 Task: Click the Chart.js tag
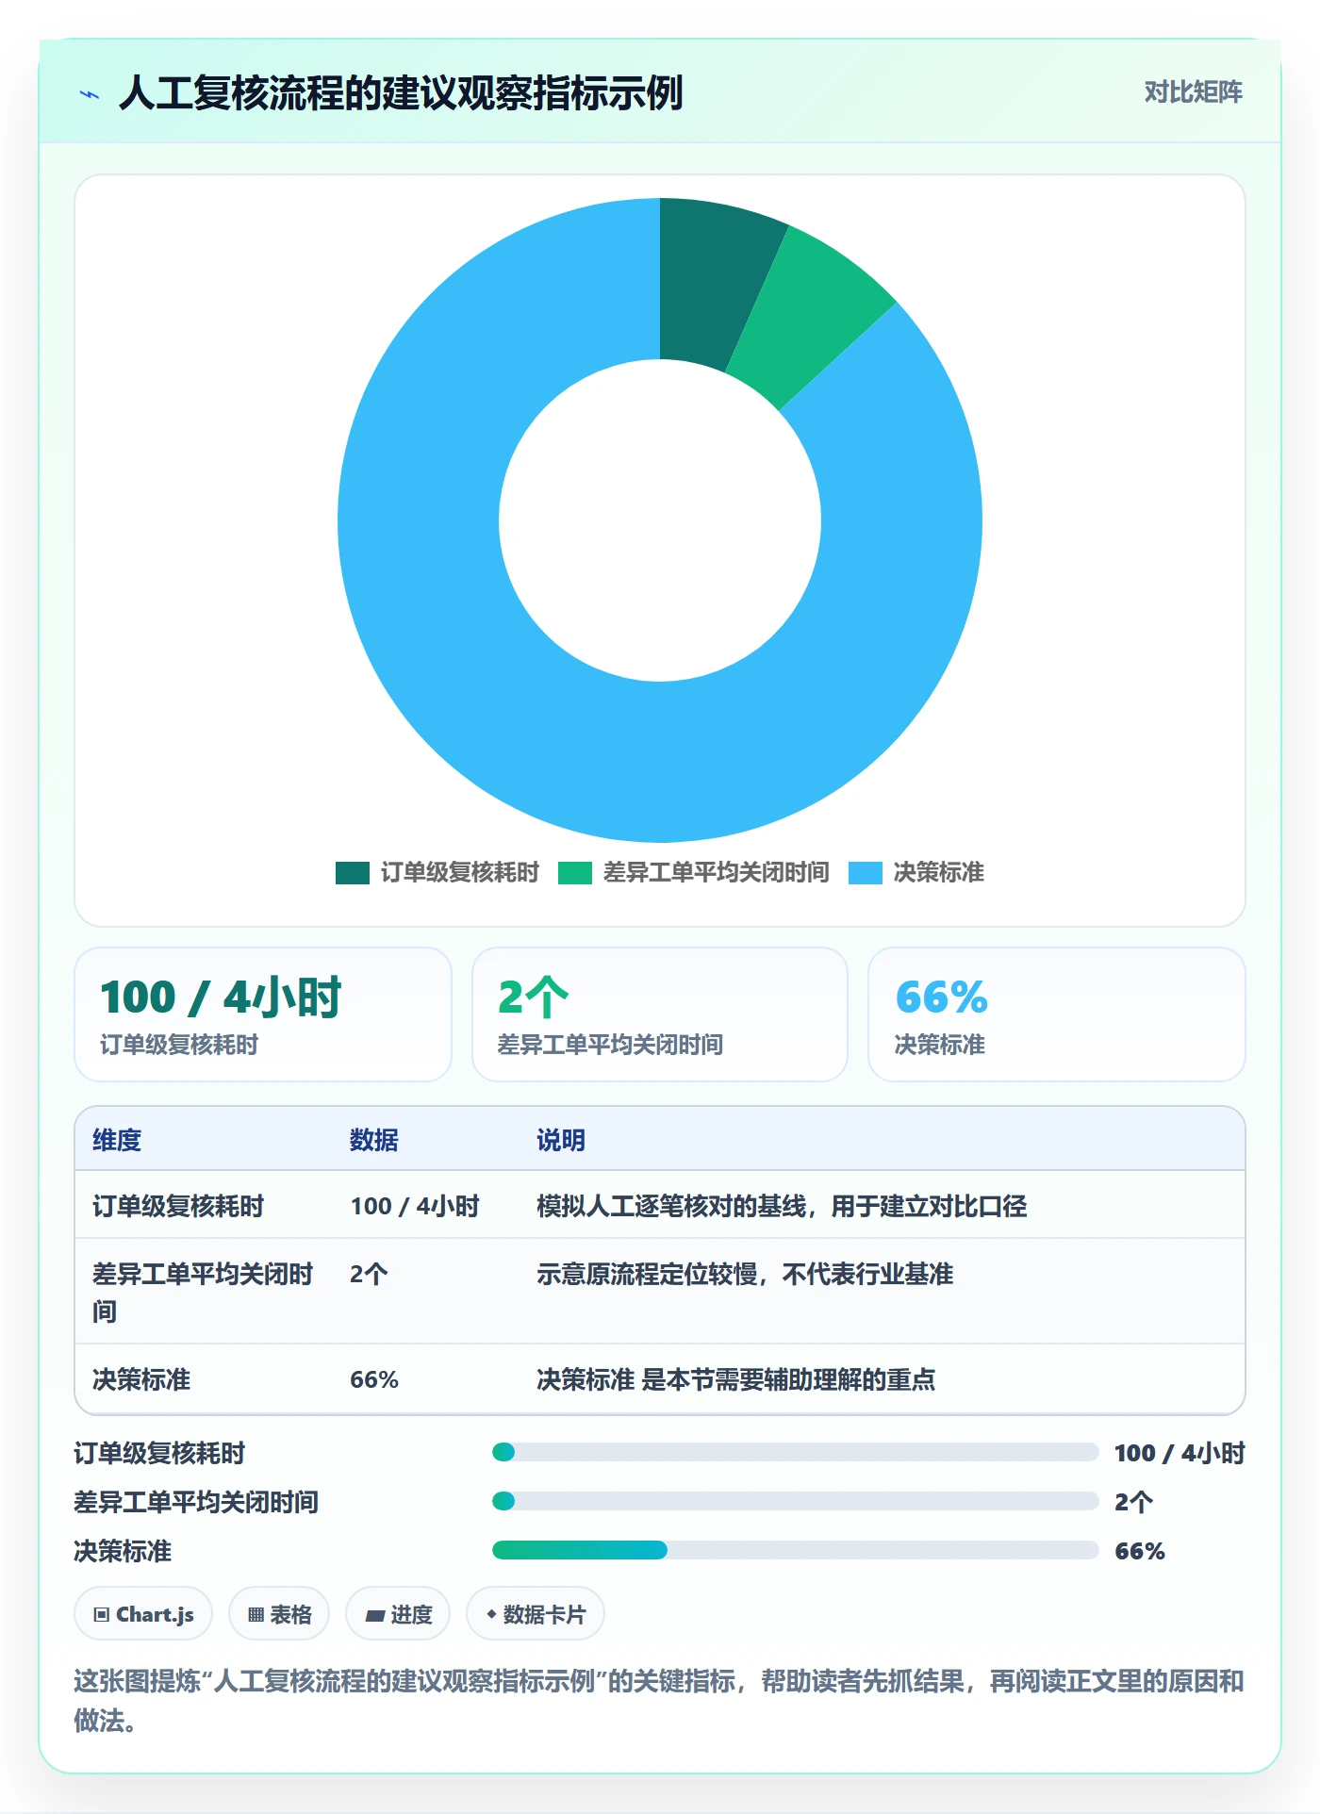(x=143, y=1614)
